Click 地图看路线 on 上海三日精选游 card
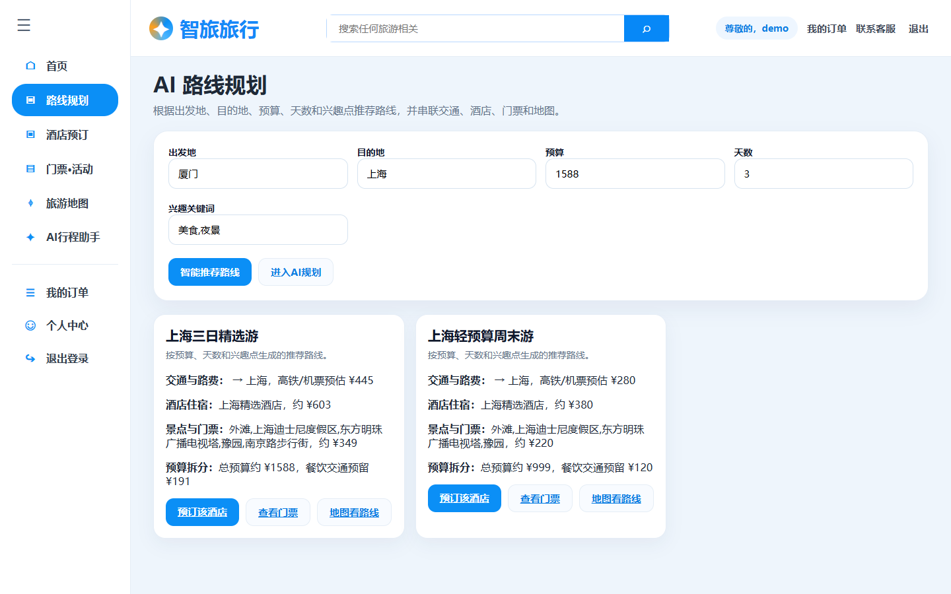951x594 pixels. 354,512
